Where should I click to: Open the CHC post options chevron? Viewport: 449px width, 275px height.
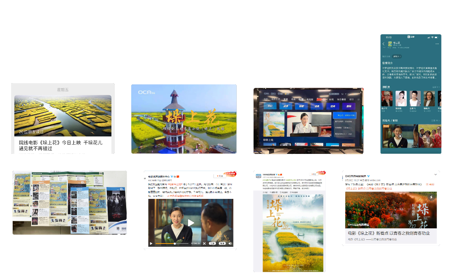point(435,174)
